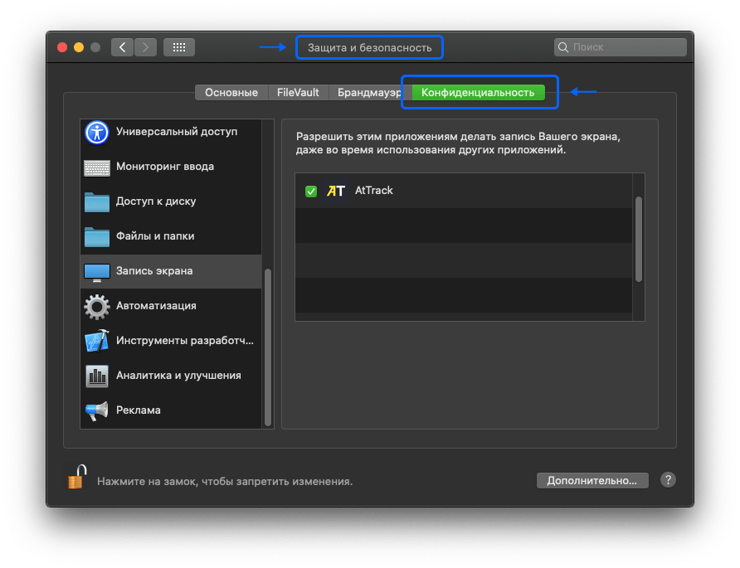This screenshot has width=740, height=568.
Task: Click the folder icon for Доступ к диску
Action: click(x=97, y=202)
